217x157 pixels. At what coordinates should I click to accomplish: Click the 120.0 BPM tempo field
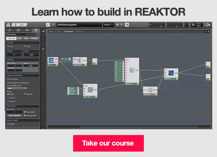pyautogui.click(x=108, y=25)
